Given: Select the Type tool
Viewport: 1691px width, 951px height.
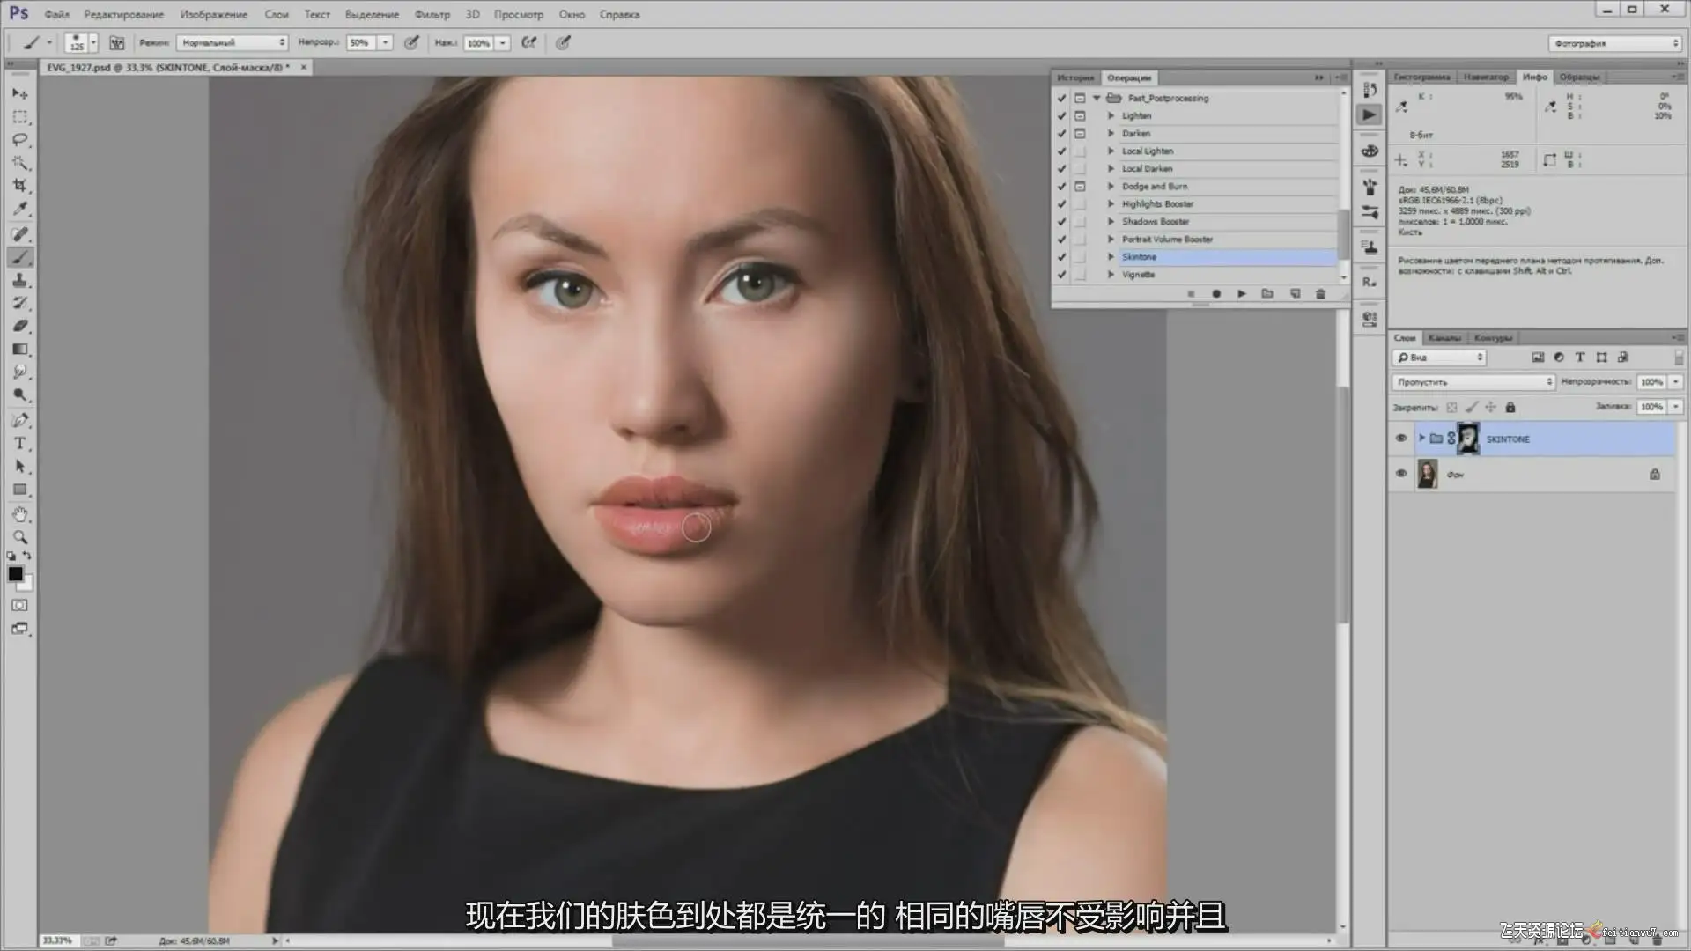Looking at the screenshot, I should (x=19, y=443).
